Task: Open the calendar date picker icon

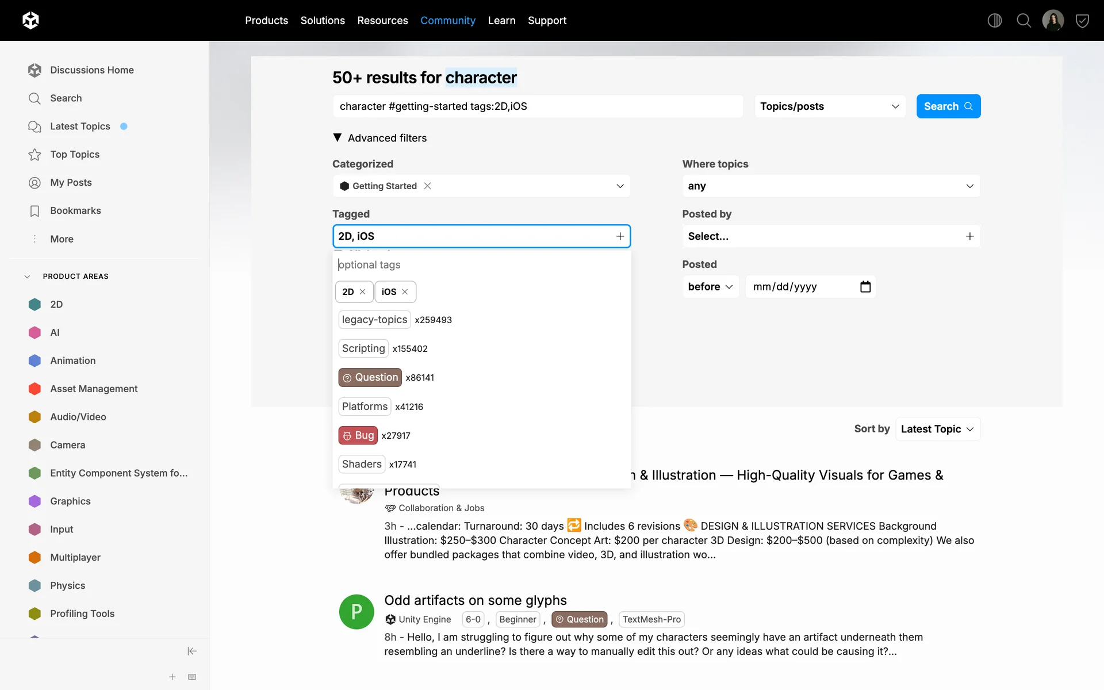Action: [865, 286]
